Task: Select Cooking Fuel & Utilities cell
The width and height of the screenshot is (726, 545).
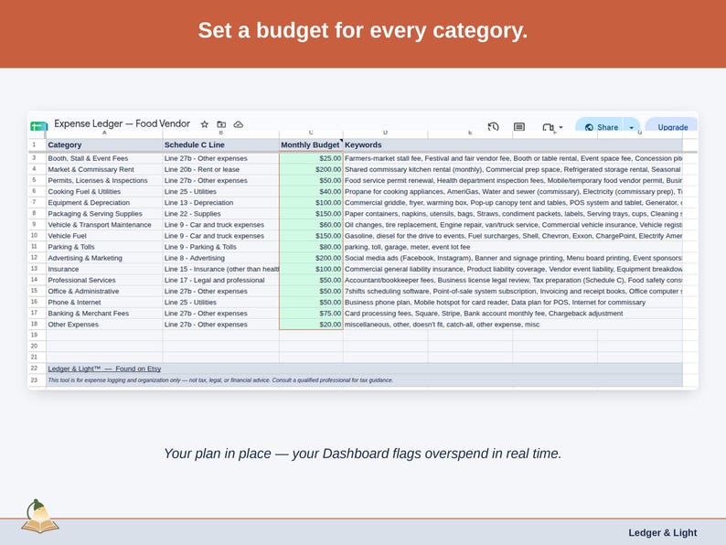Action: click(x=104, y=192)
